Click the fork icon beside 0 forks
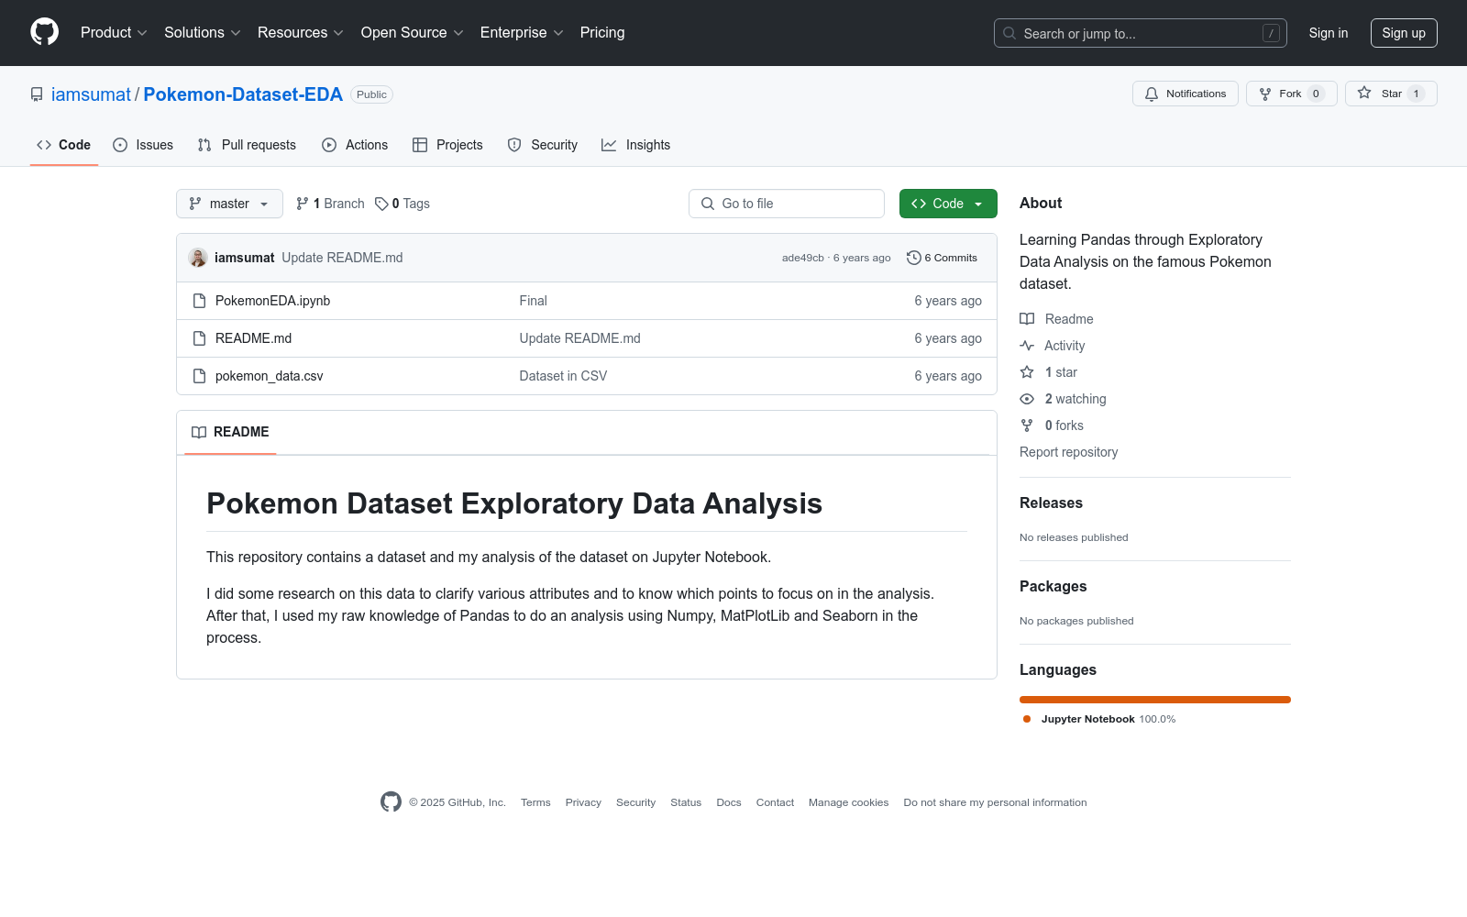 (x=1027, y=425)
